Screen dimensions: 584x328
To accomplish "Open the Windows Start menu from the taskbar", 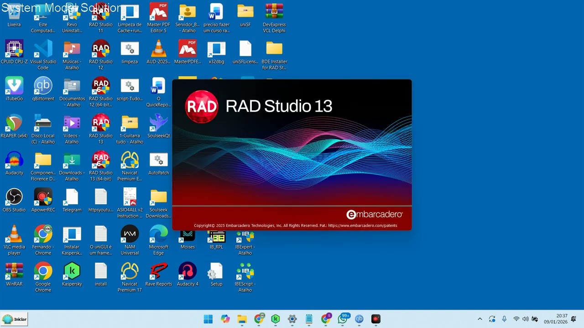I will coord(208,319).
